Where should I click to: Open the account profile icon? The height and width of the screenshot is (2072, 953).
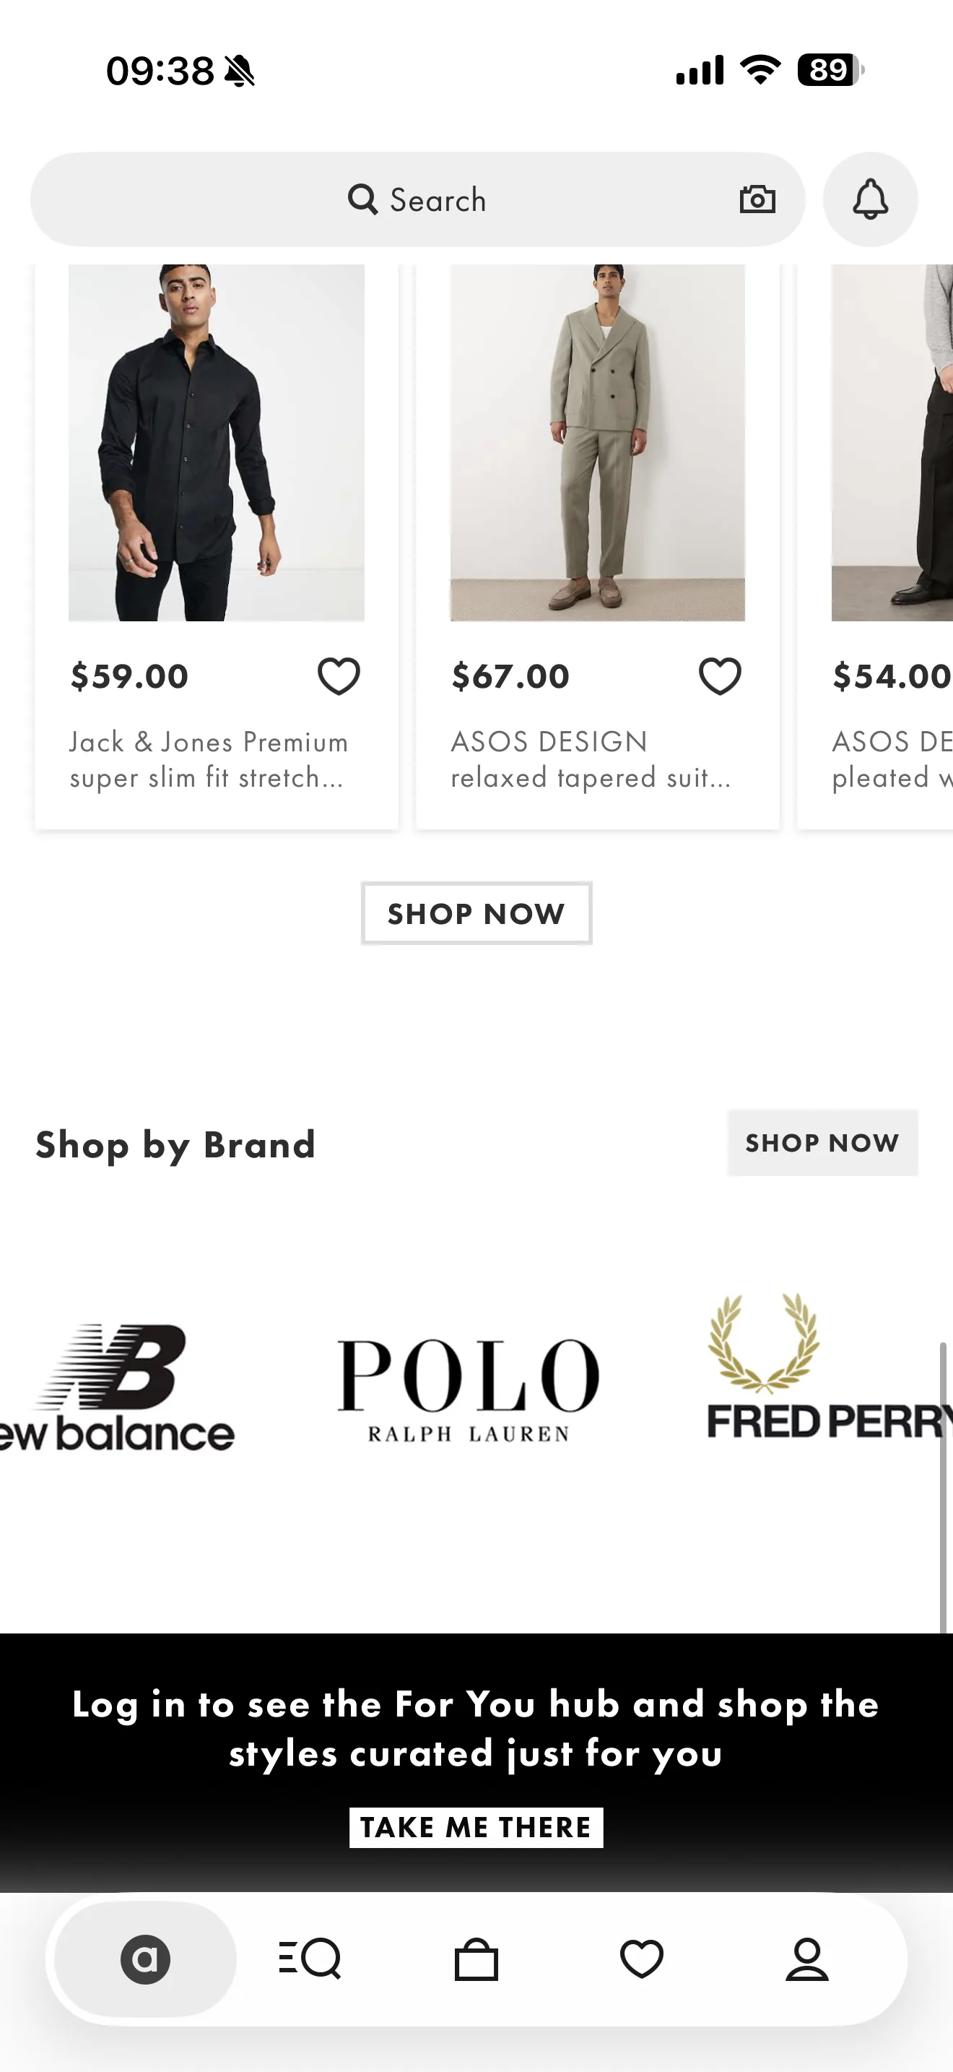806,1959
